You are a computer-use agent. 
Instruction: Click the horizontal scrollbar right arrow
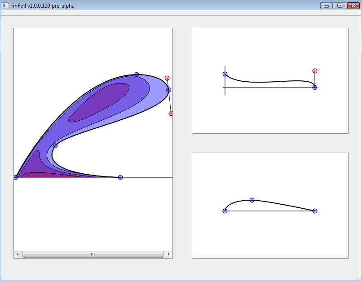(168, 254)
